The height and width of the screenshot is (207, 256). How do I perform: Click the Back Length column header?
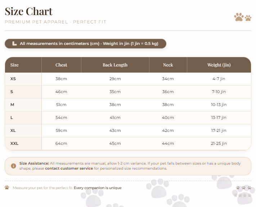coord(115,65)
